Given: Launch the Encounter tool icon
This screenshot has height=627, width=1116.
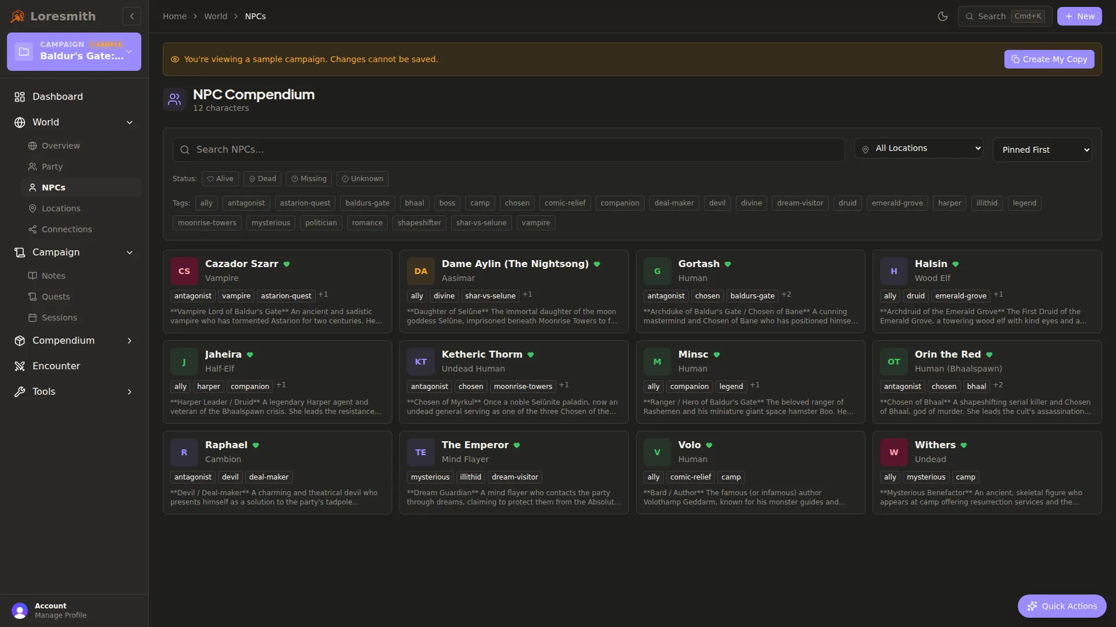Looking at the screenshot, I should [20, 366].
